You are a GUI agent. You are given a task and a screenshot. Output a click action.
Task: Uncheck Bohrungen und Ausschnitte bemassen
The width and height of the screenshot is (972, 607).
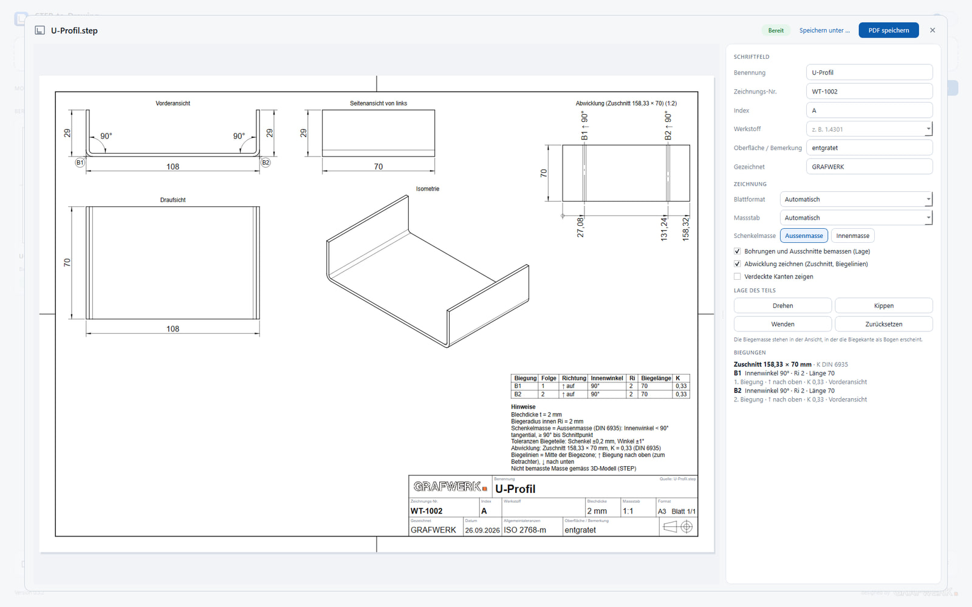point(737,251)
